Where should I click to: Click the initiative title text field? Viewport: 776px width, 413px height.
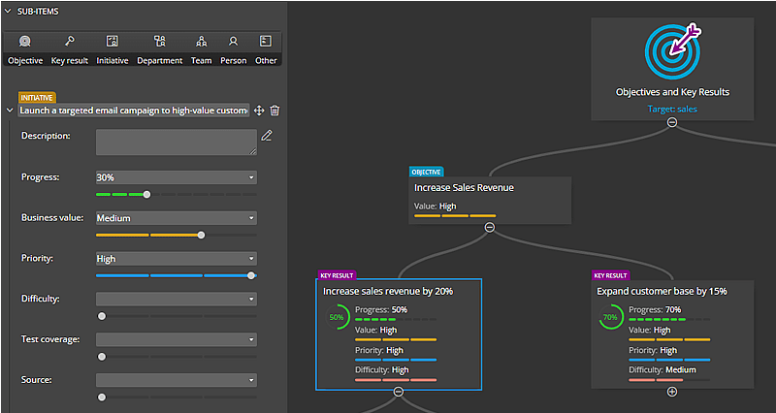[134, 111]
